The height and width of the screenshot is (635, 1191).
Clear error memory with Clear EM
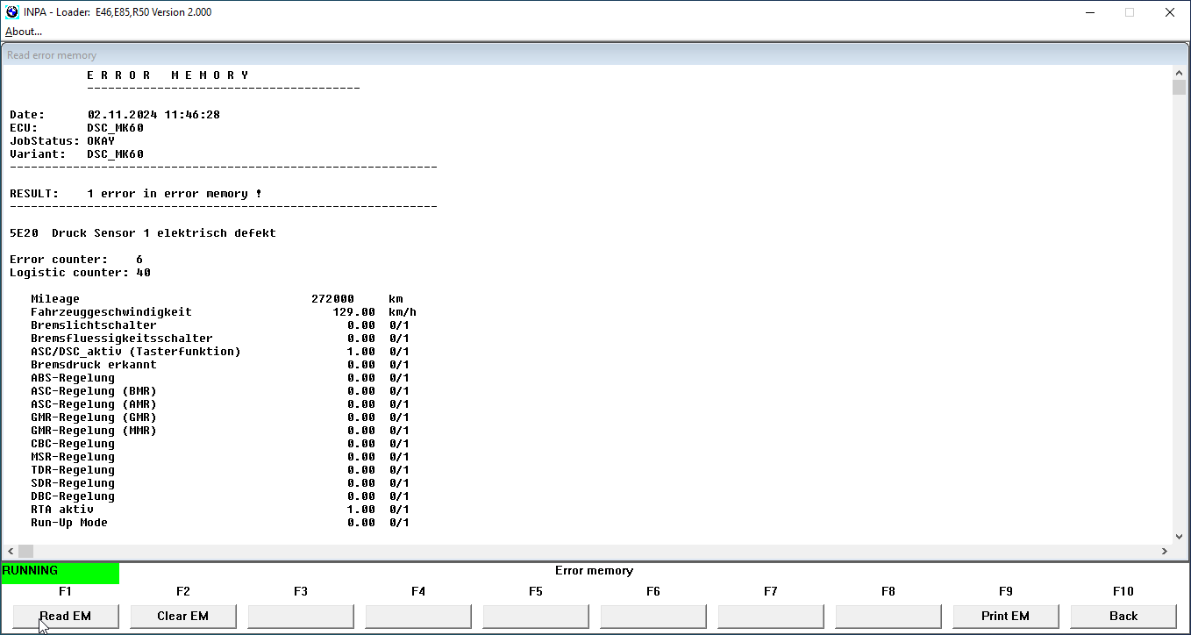tap(182, 616)
